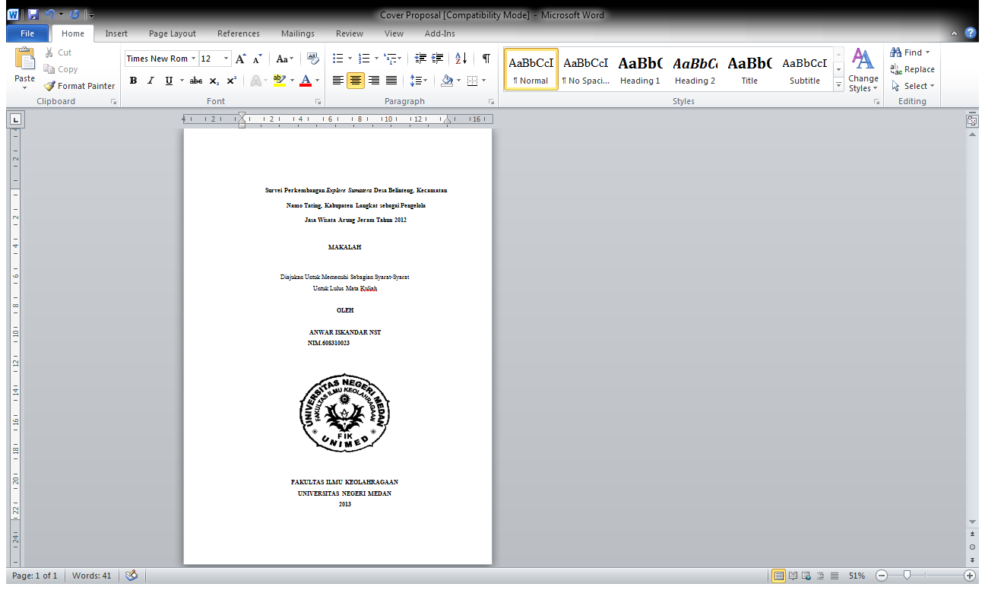Viewport: 985px width, 590px height.
Task: Apply the Title style
Action: (x=749, y=69)
